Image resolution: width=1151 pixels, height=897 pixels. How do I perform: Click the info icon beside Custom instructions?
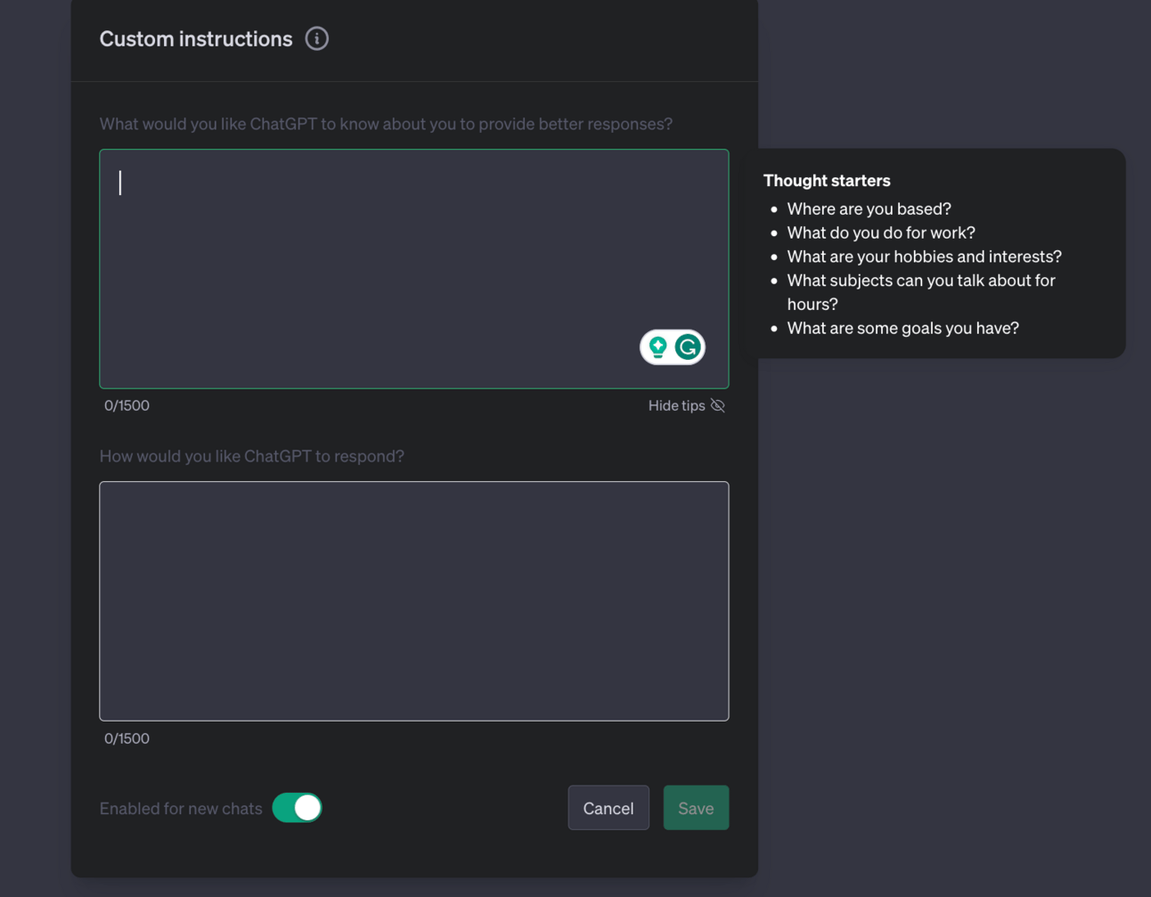(316, 38)
